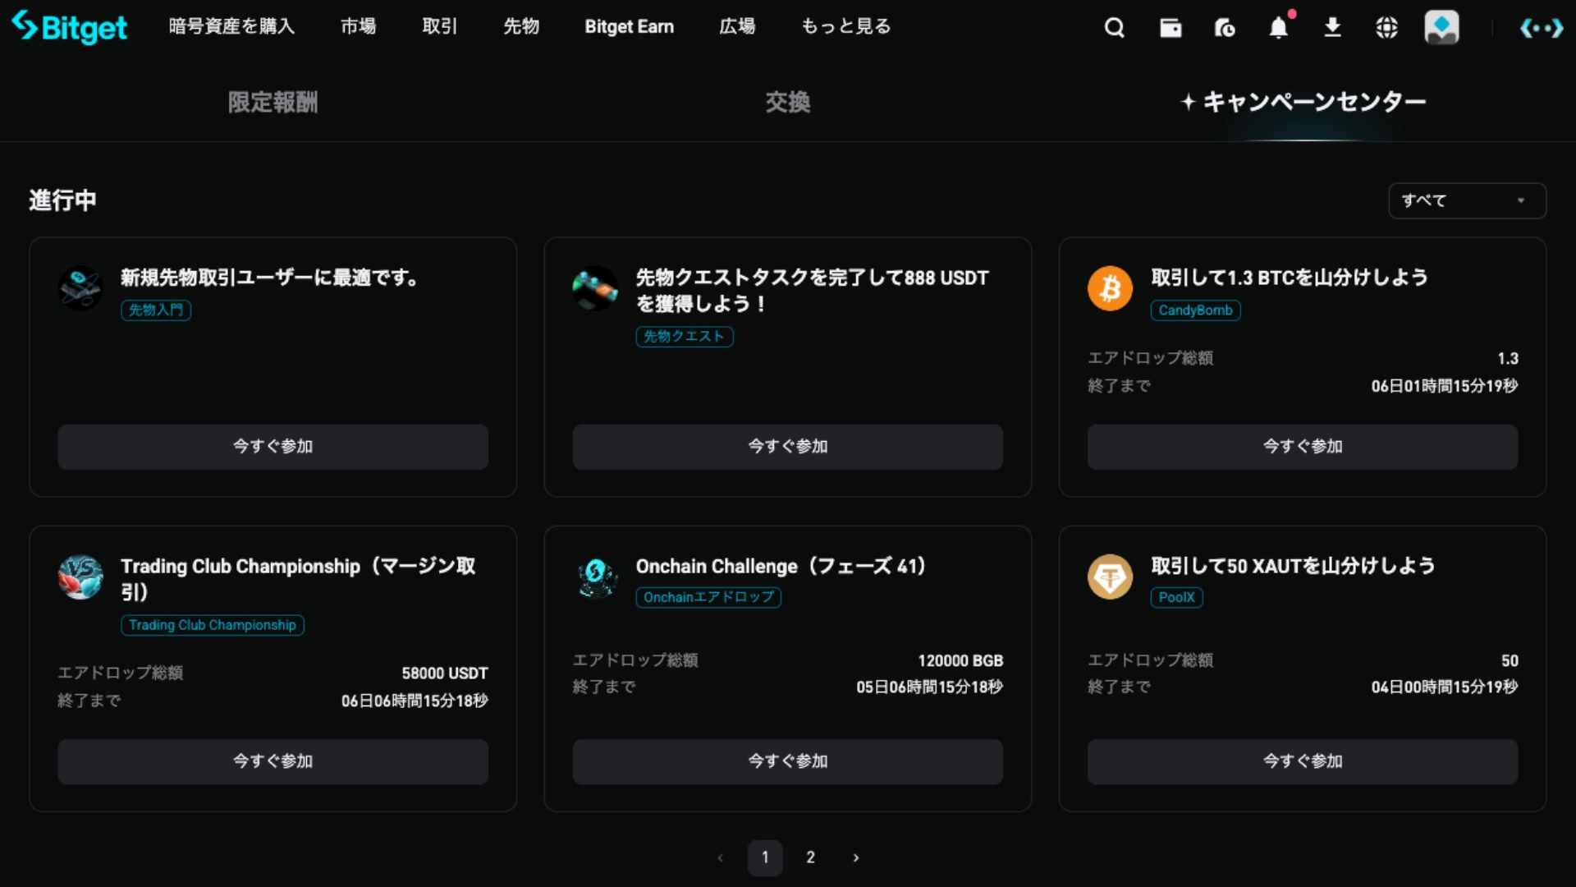Go to pagination page 2
Viewport: 1576px width, 887px height.
pyautogui.click(x=810, y=857)
